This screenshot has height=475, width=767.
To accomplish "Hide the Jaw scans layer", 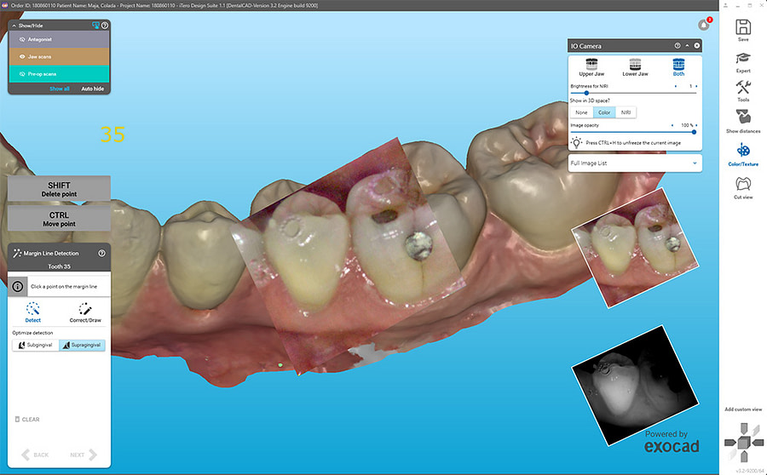I will point(22,56).
